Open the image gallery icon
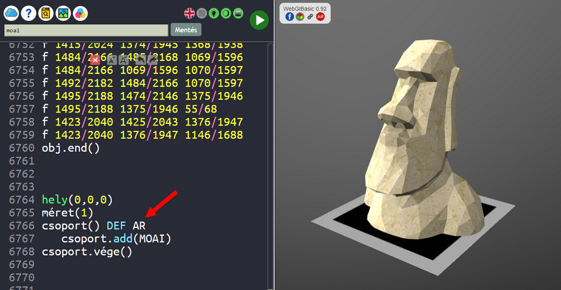Image resolution: width=561 pixels, height=290 pixels. 63,12
